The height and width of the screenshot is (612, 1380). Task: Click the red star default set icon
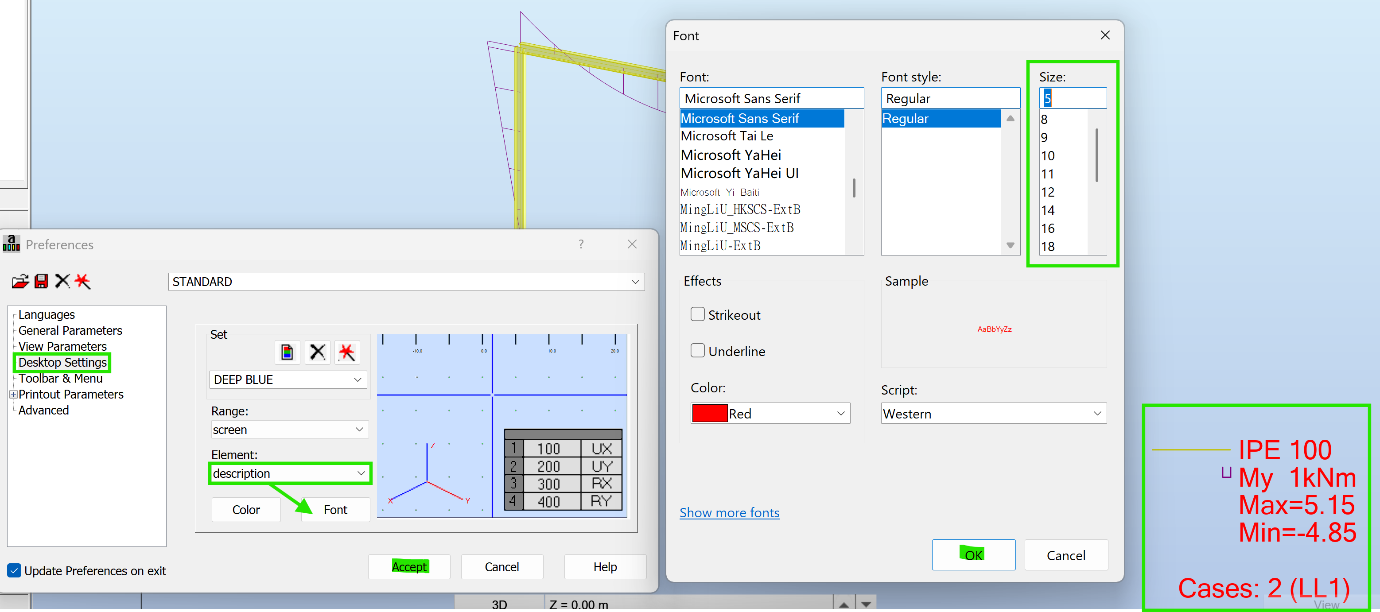(x=346, y=352)
